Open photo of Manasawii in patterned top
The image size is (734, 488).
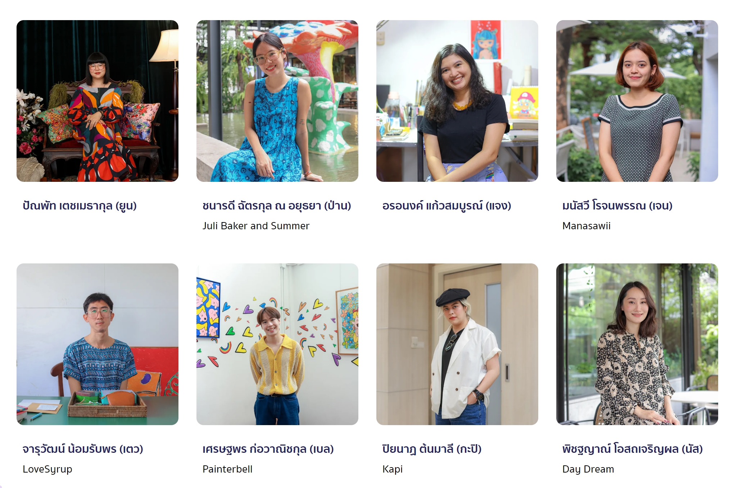pos(637,101)
